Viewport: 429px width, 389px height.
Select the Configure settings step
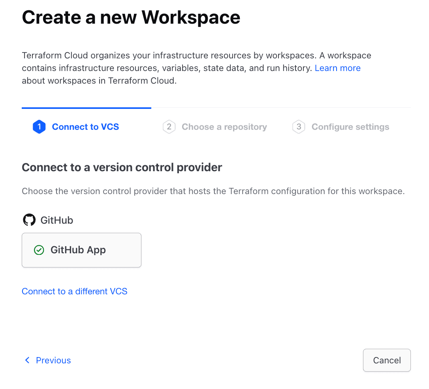pos(341,127)
